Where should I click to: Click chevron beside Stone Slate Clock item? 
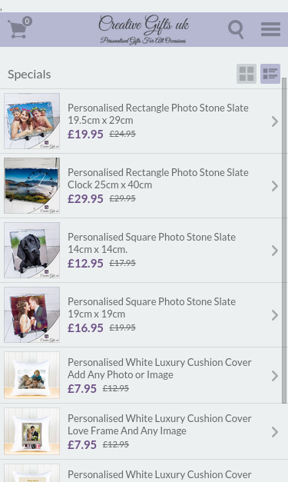tap(275, 186)
